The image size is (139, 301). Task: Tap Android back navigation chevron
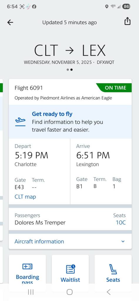tap(108, 292)
